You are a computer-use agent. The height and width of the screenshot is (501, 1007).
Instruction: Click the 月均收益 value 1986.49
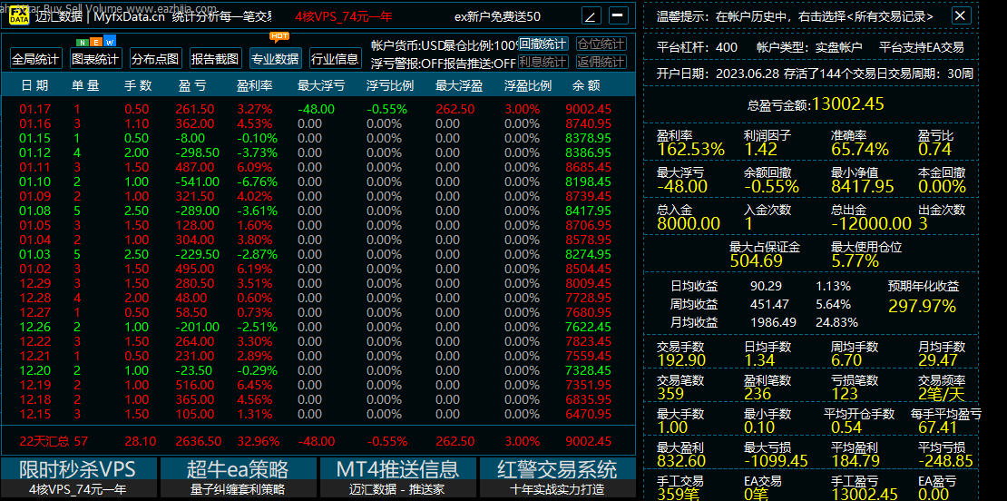click(x=773, y=322)
